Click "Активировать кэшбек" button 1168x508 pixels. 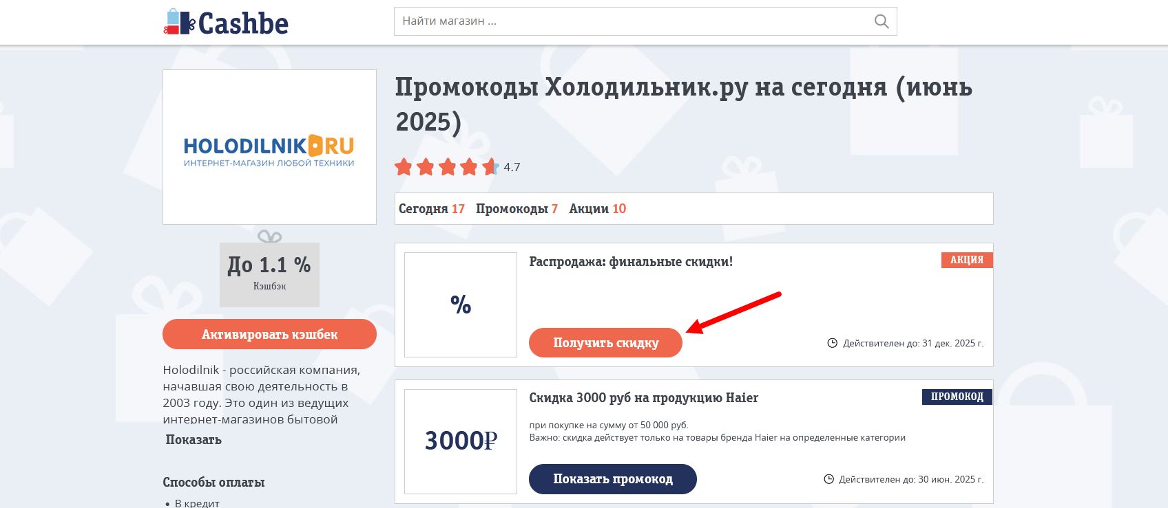pyautogui.click(x=269, y=334)
